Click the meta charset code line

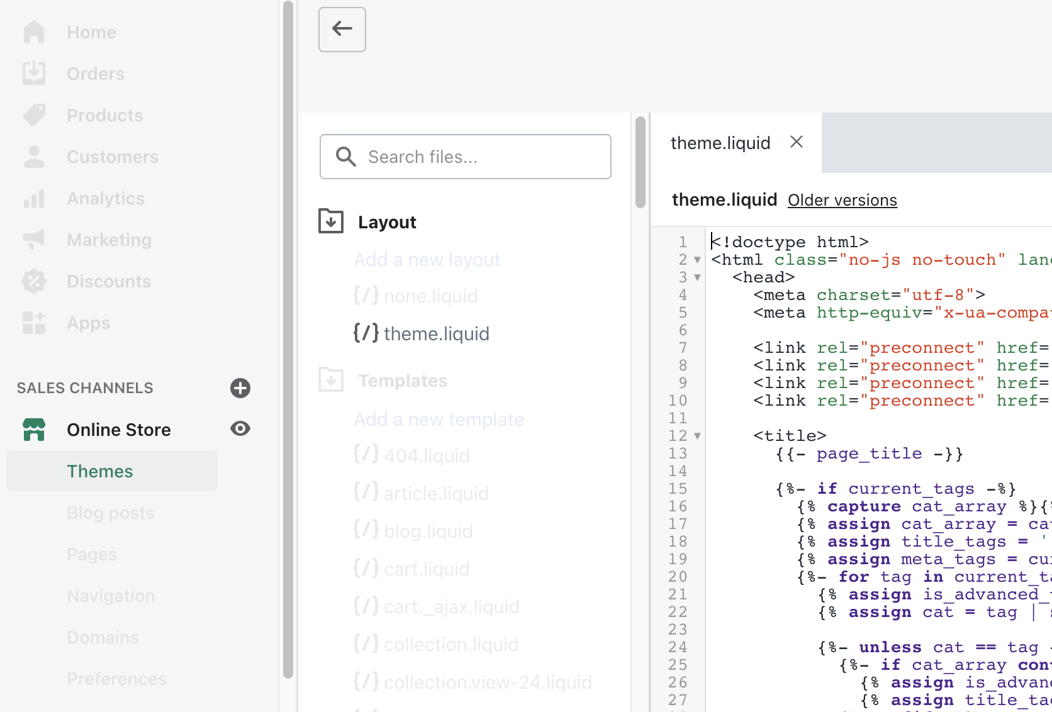pyautogui.click(x=869, y=295)
